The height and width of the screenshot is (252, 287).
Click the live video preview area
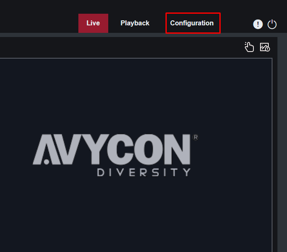tap(136, 155)
